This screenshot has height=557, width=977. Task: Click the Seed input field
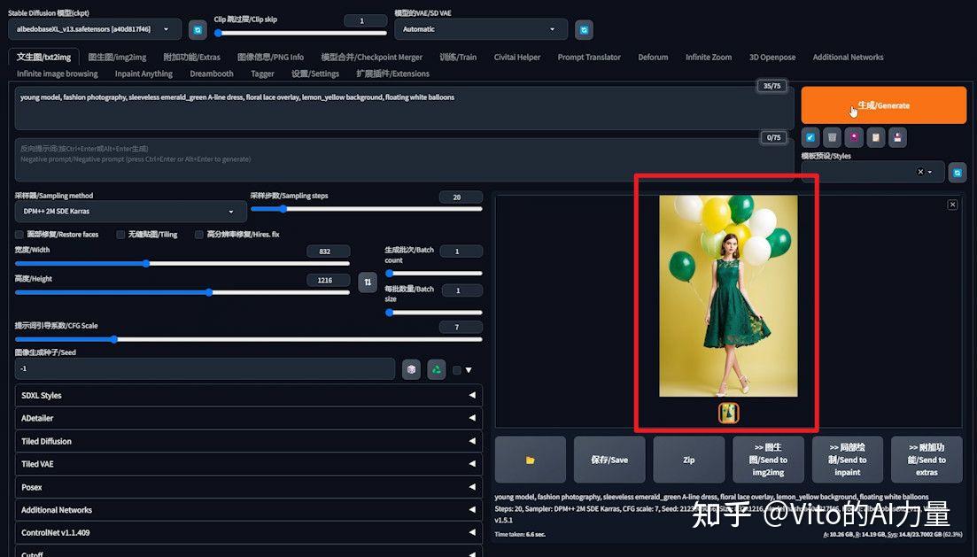[x=205, y=369]
